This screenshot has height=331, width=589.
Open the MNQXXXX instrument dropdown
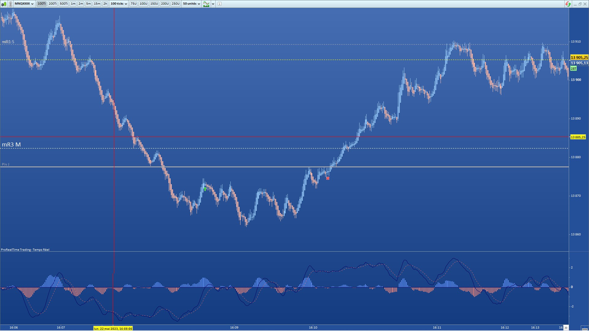pyautogui.click(x=24, y=4)
